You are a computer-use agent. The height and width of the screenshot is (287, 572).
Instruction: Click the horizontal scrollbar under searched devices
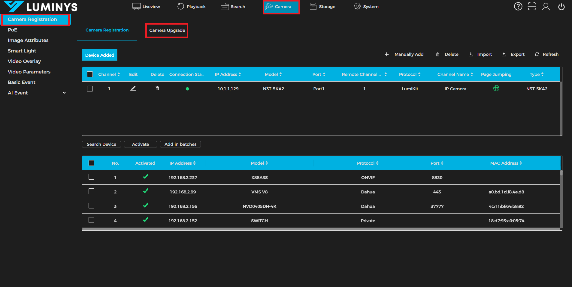click(321, 229)
